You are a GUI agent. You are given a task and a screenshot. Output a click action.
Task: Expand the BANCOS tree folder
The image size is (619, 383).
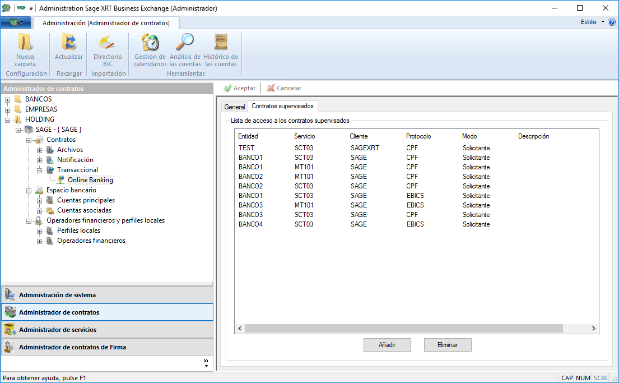click(8, 99)
